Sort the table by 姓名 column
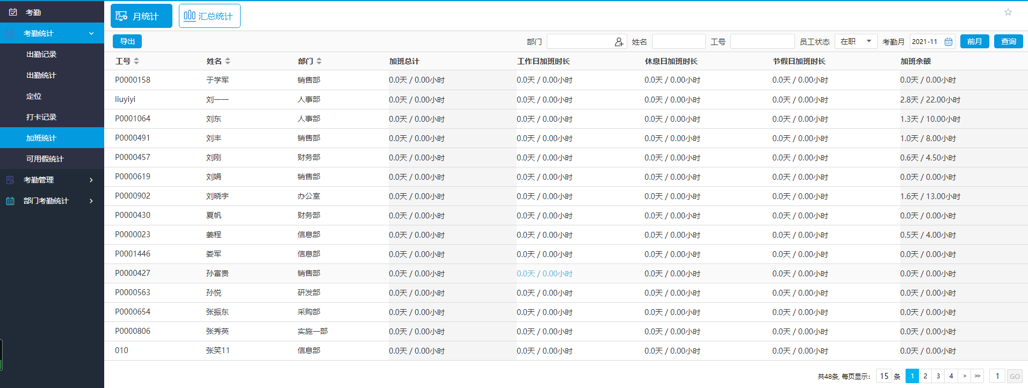The height and width of the screenshot is (388, 1028). point(228,61)
